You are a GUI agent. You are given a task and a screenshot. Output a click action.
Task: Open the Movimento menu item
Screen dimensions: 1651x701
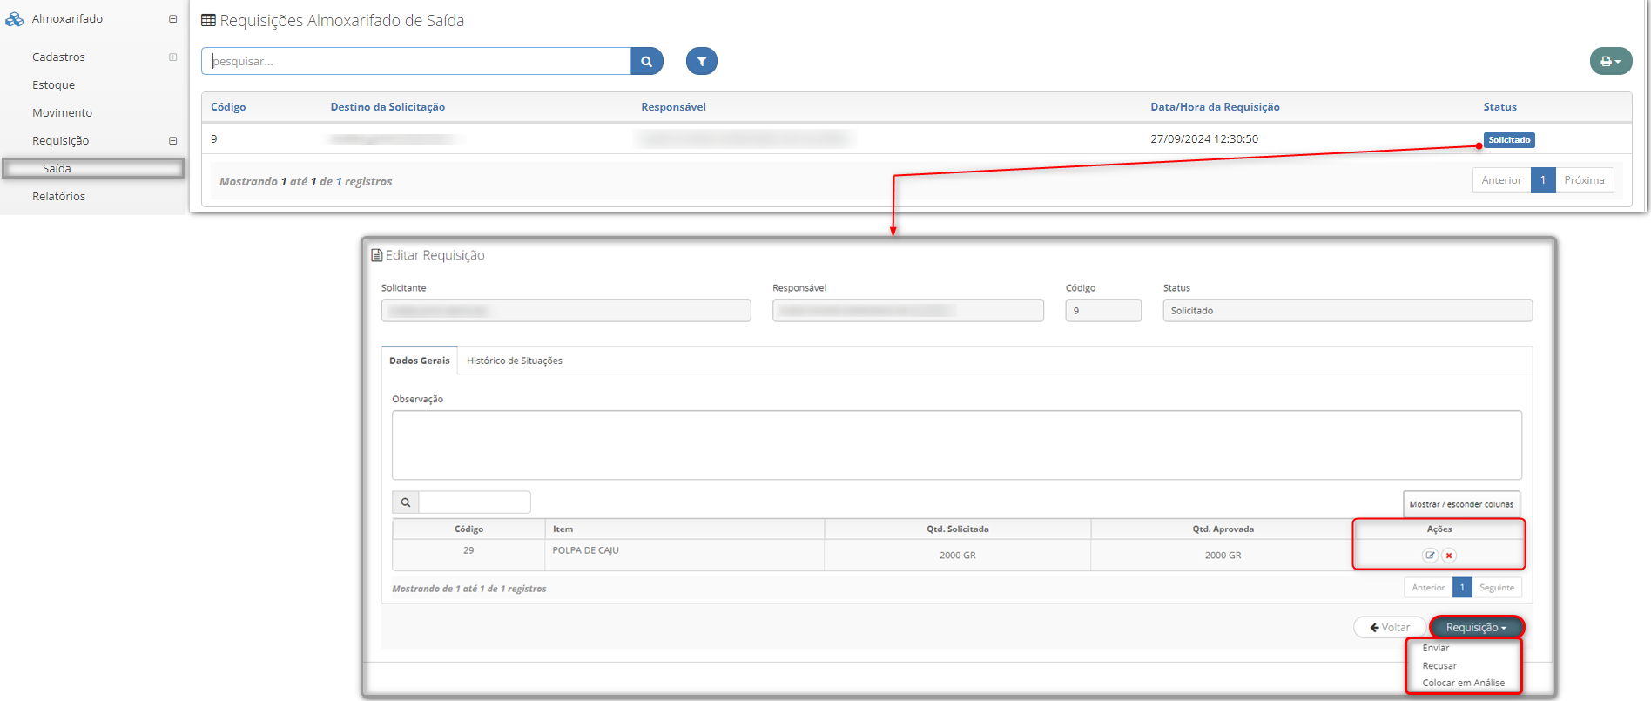(x=62, y=112)
